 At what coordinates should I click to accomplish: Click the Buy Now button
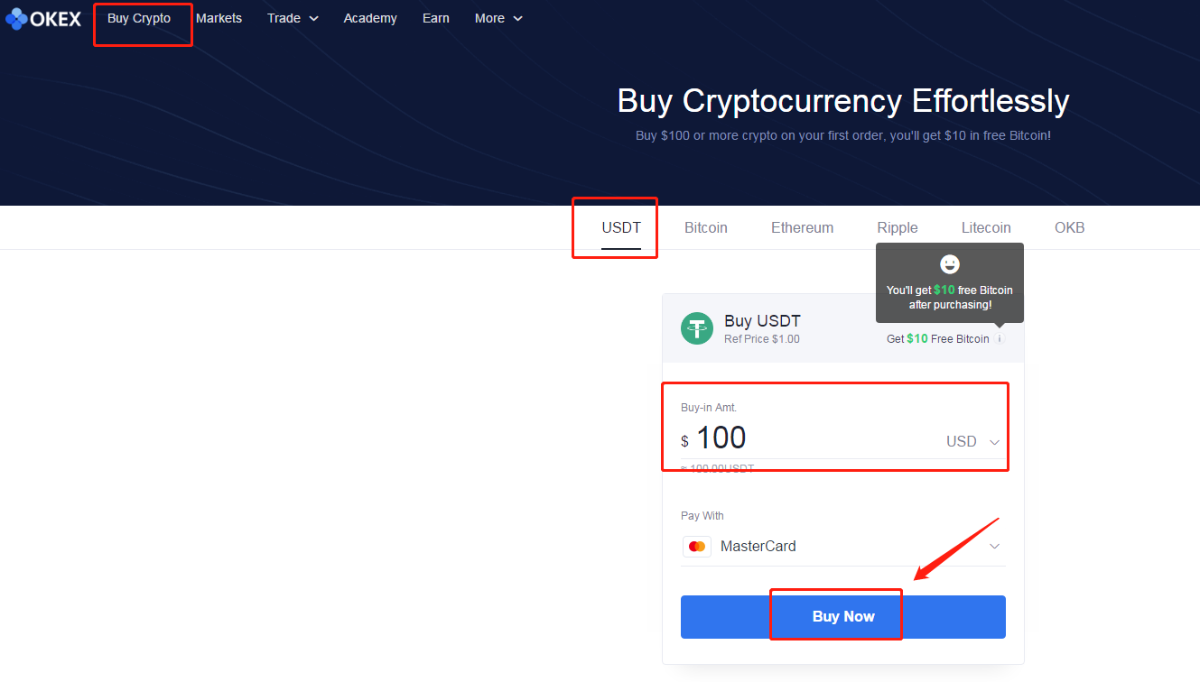point(843,617)
